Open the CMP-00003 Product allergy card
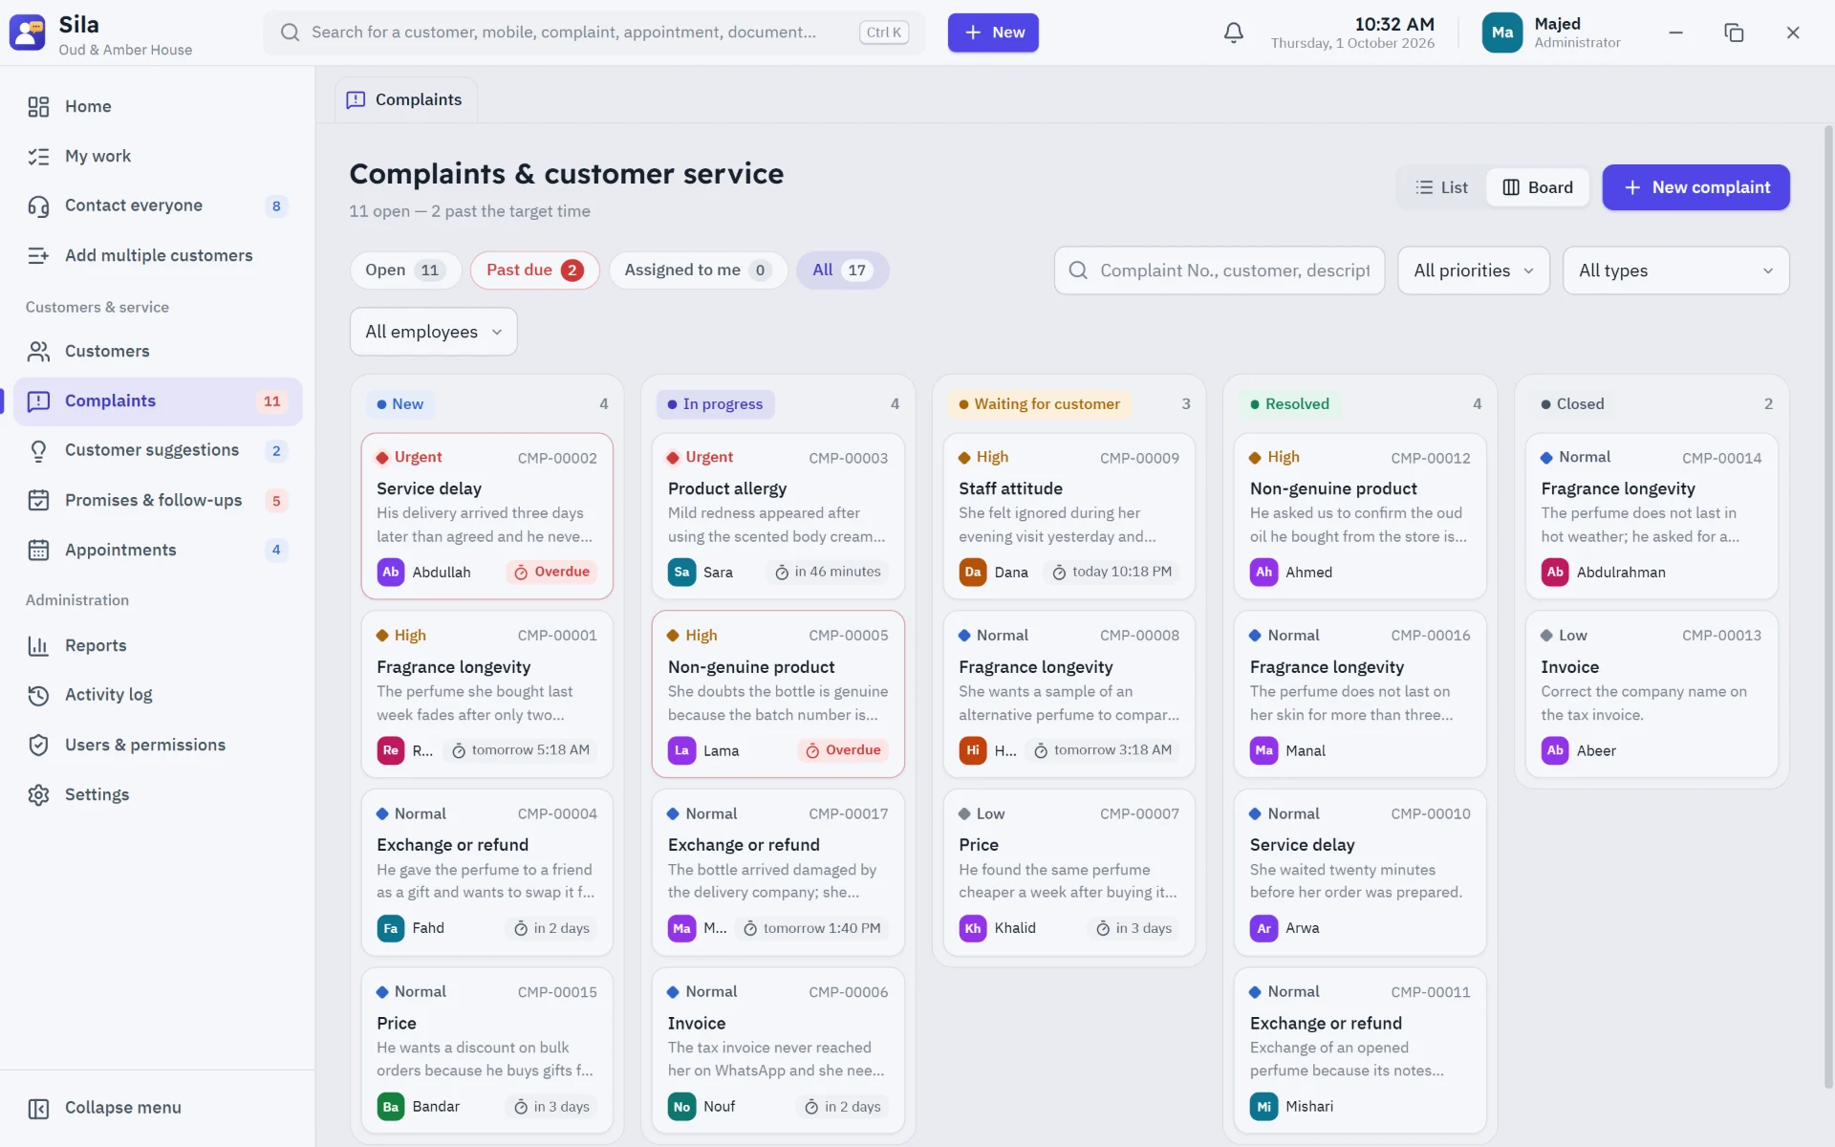The height and width of the screenshot is (1147, 1835). (x=778, y=516)
